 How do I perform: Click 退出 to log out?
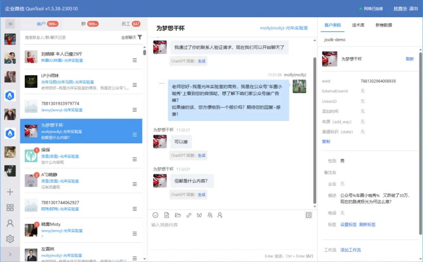click(413, 9)
